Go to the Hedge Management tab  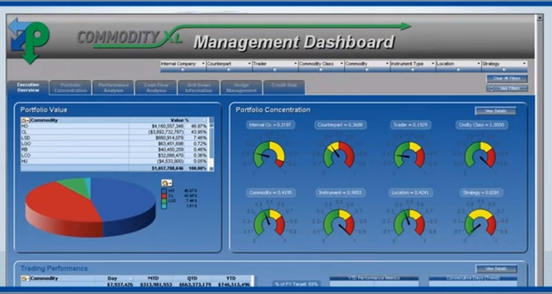[x=241, y=88]
